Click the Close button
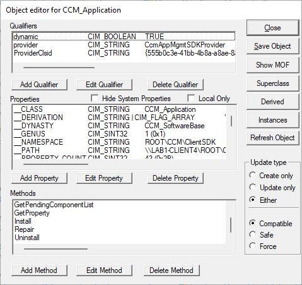 [x=272, y=28]
